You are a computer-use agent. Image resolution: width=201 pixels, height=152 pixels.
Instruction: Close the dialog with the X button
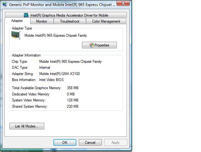123,3
